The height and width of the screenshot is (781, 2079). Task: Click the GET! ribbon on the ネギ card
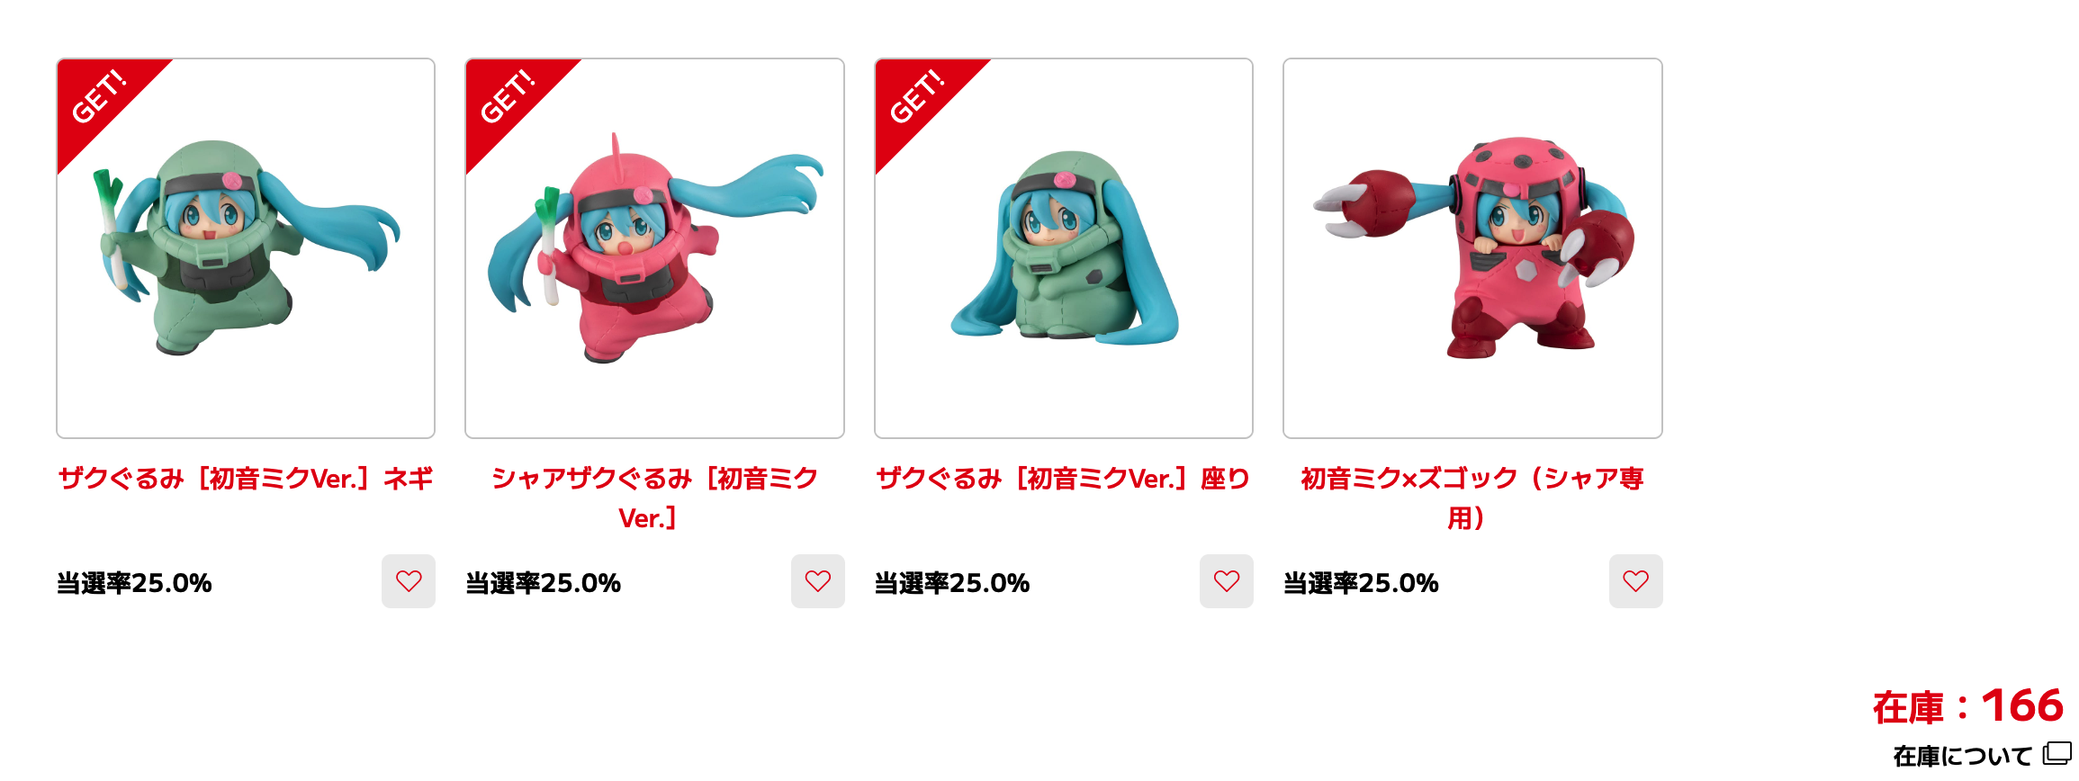[x=99, y=97]
